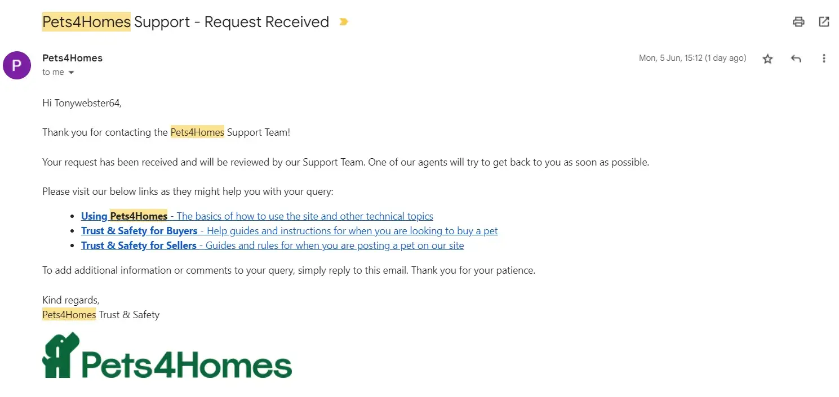
Task: Expand recipient details arrow next to 'to me'
Action: pyautogui.click(x=72, y=73)
